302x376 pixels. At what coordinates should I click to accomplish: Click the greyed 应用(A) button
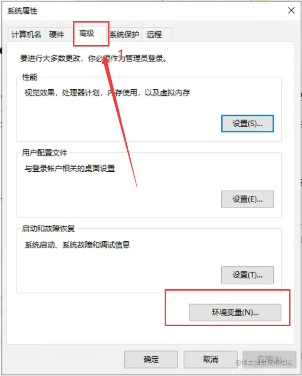(269, 360)
